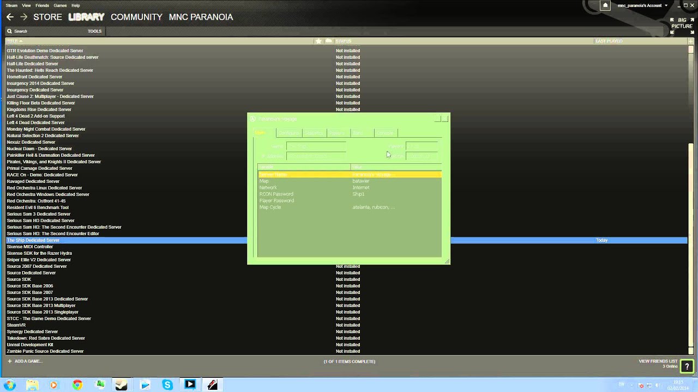698x392 pixels.
Task: Select Sixense MIDI Controller
Action: 30,247
